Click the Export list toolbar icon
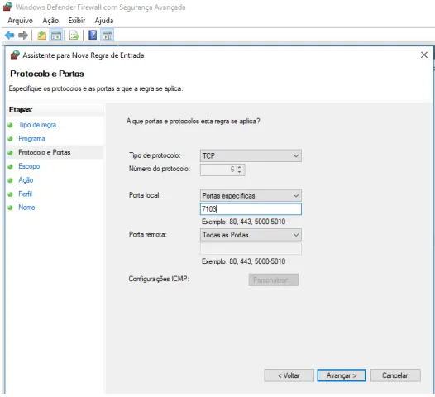This screenshot has height=397, width=435. click(74, 36)
